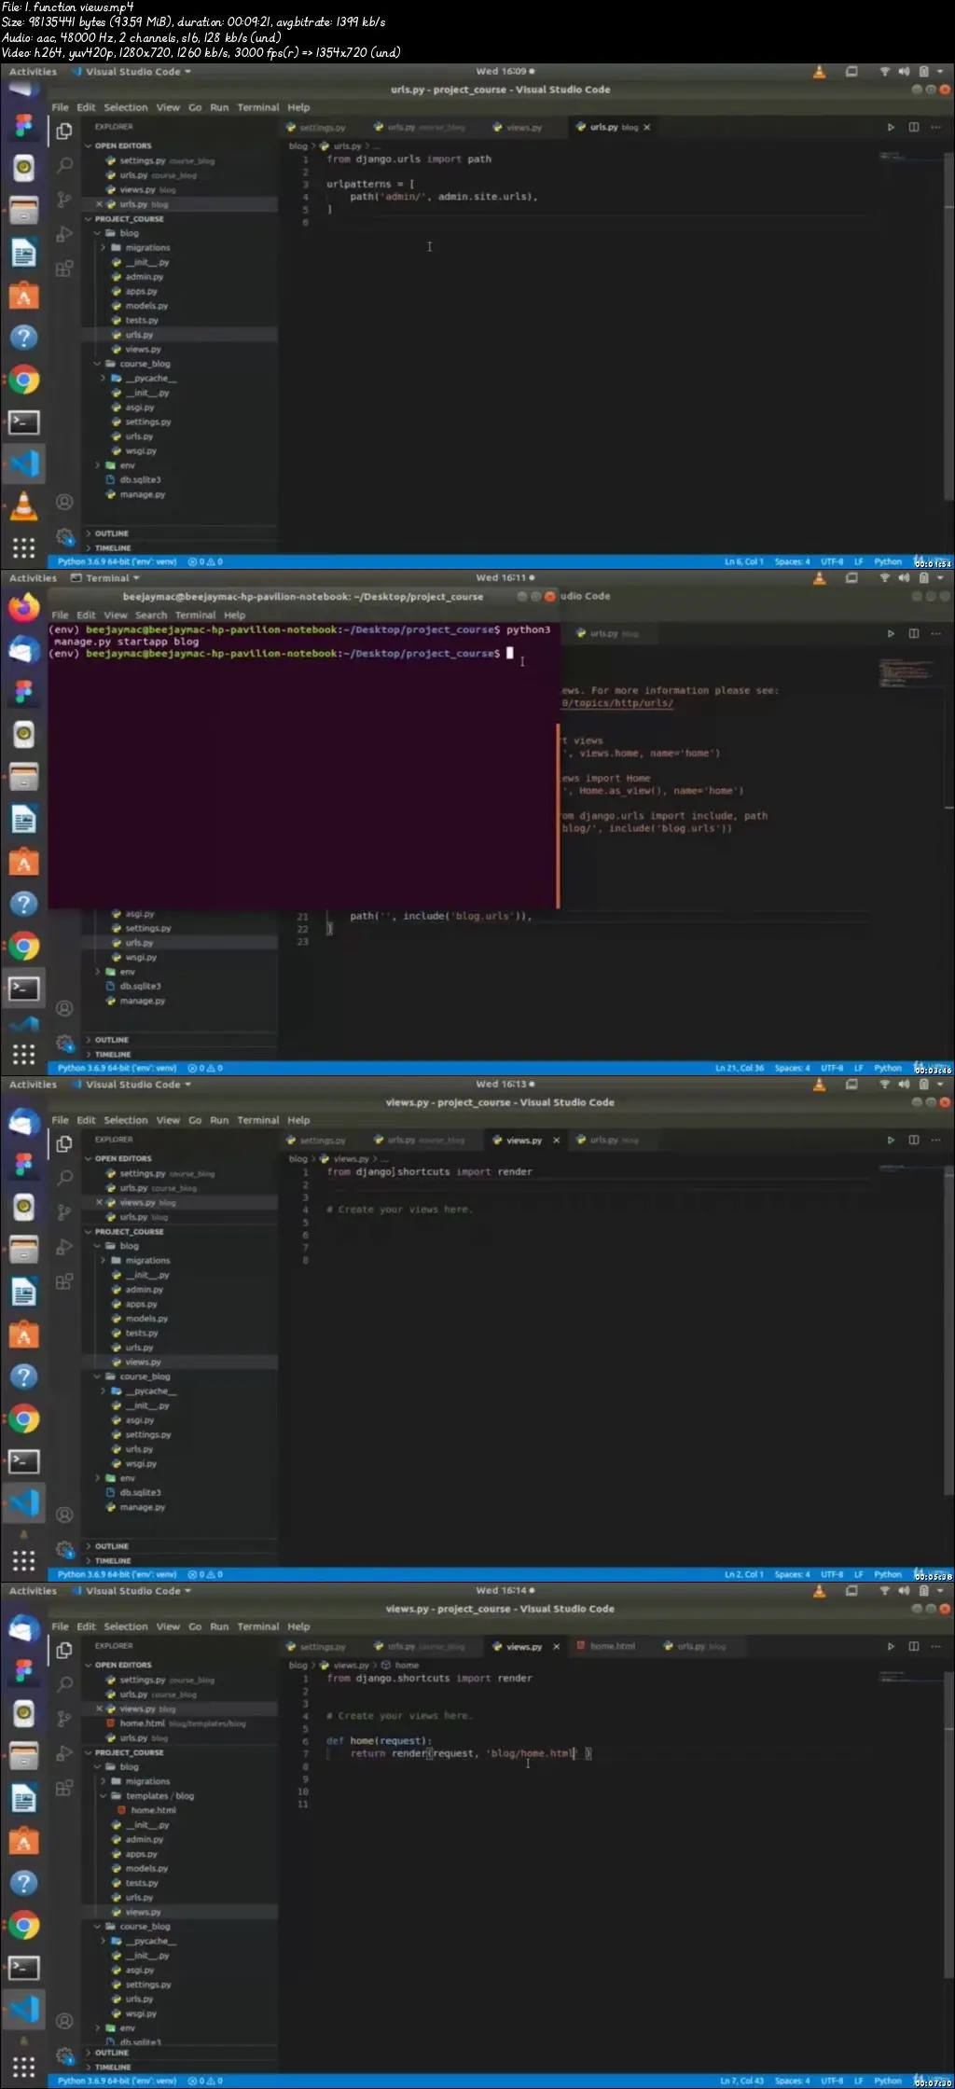Select manage.py in the 16:11 frame explorer
Viewport: 955px width, 2089px height.
pos(142,1001)
